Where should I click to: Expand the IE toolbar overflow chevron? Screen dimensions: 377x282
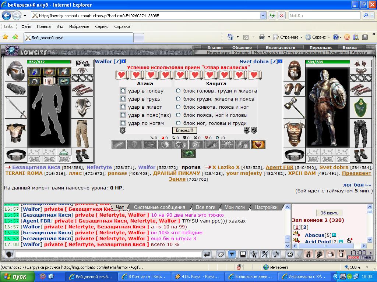click(374, 34)
